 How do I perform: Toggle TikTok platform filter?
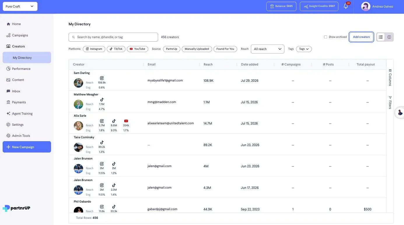tap(116, 49)
